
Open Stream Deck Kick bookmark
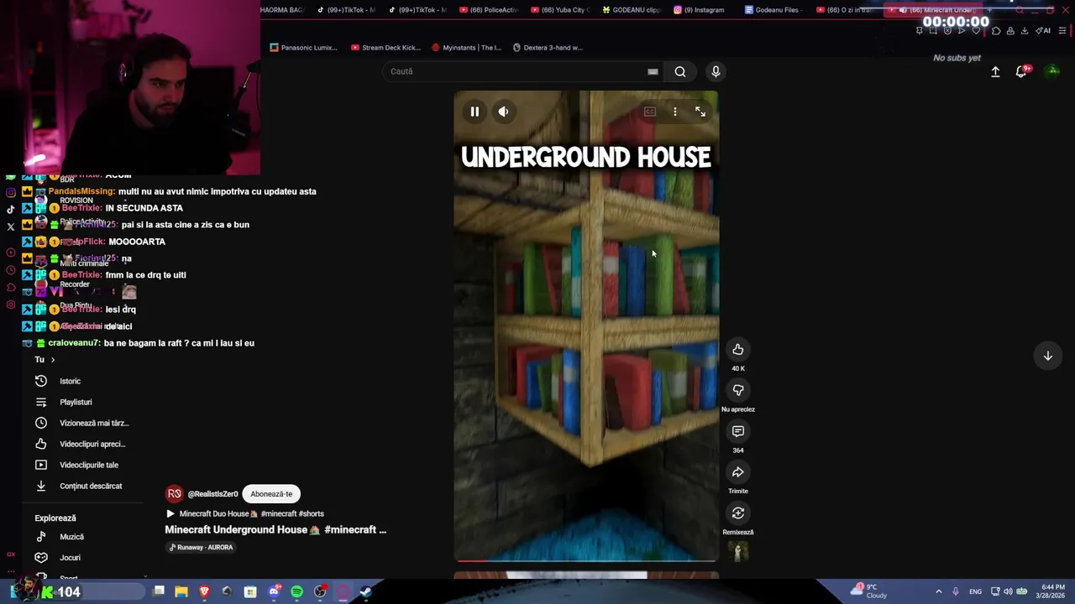(x=385, y=48)
